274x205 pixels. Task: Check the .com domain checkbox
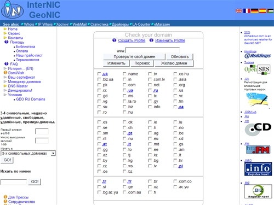[124, 85]
